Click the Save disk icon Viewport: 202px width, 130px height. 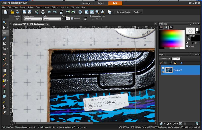pyautogui.click(x=24, y=12)
